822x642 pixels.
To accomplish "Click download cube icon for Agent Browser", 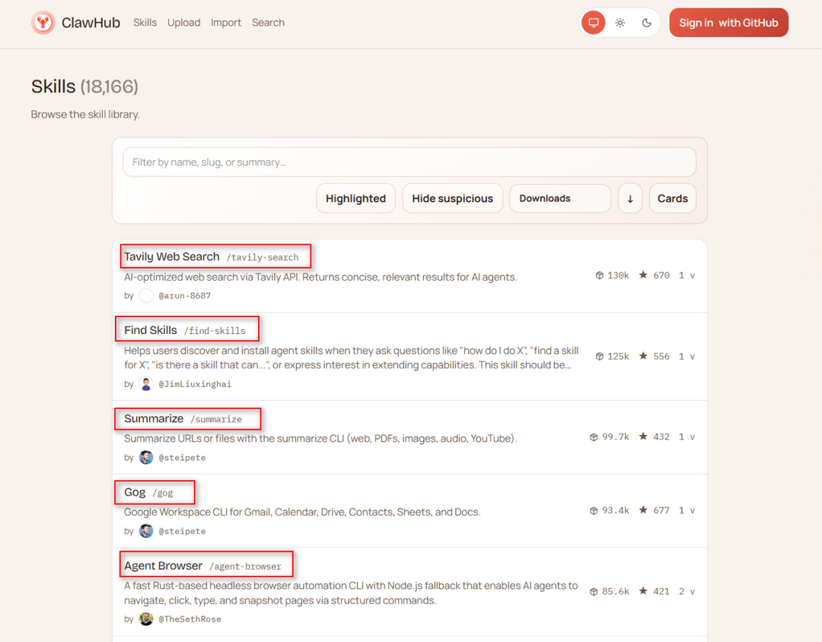I will point(594,592).
